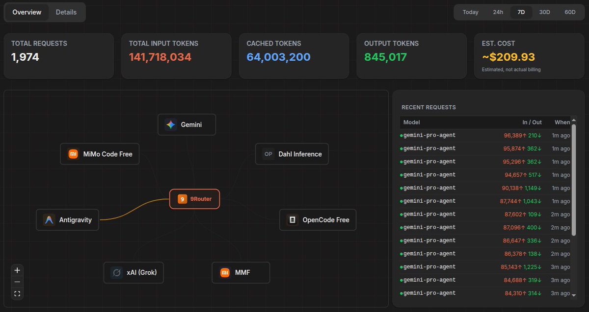Click the MMF Xiaomi icon
This screenshot has width=589, height=312.
[225, 272]
